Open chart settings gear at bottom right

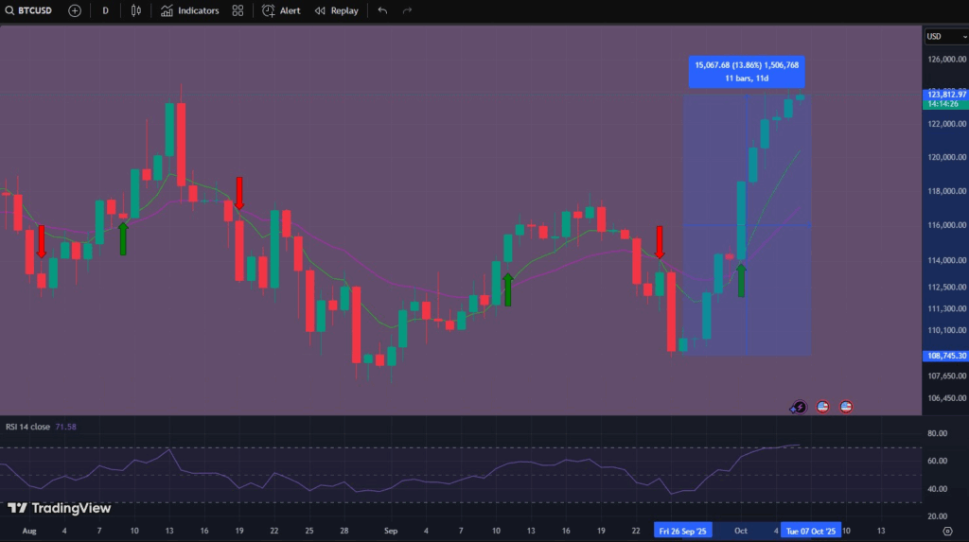(947, 532)
